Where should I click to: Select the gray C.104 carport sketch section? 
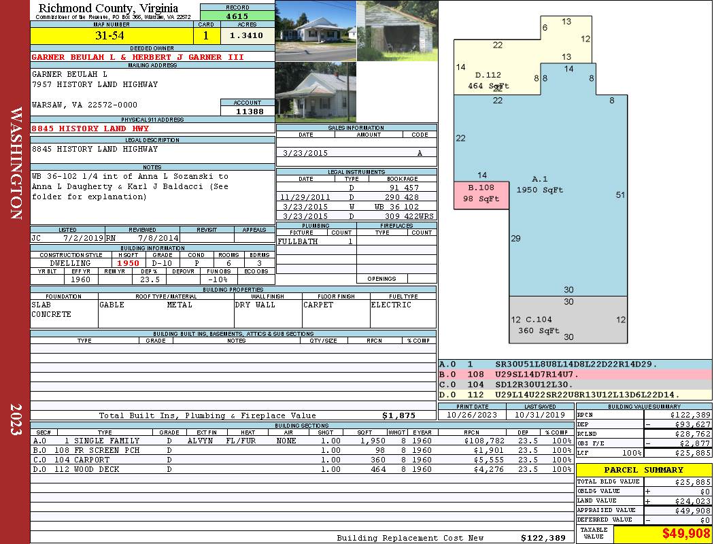coord(568,320)
